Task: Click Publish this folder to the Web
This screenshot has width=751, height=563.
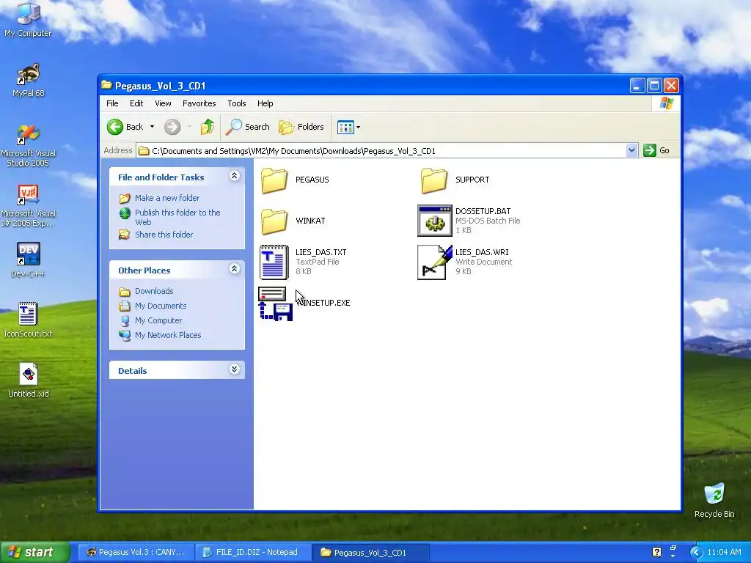Action: point(177,217)
